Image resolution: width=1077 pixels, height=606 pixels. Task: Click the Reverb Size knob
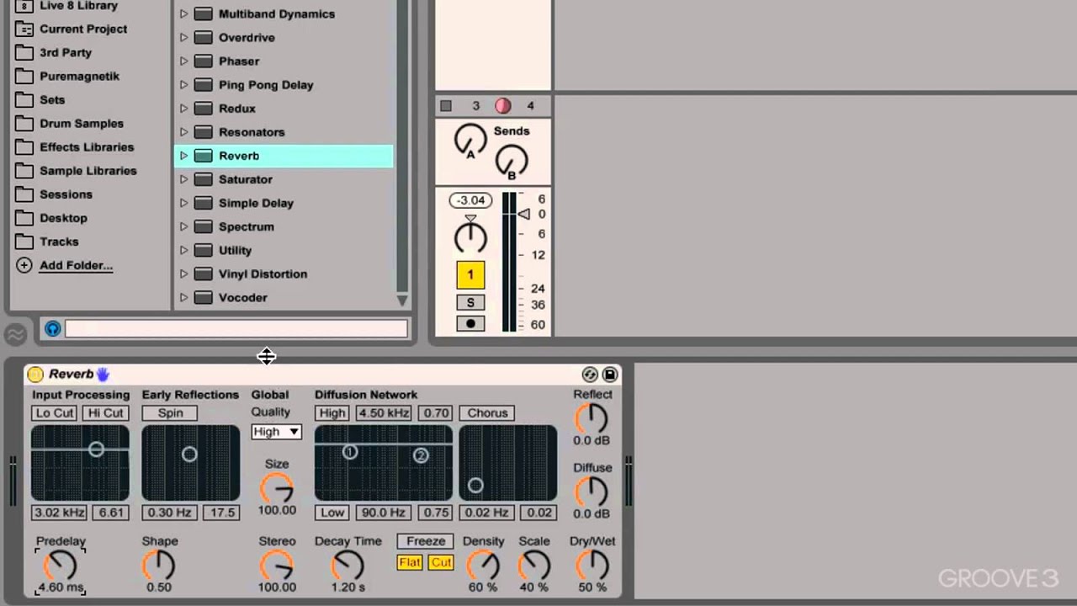tap(276, 488)
